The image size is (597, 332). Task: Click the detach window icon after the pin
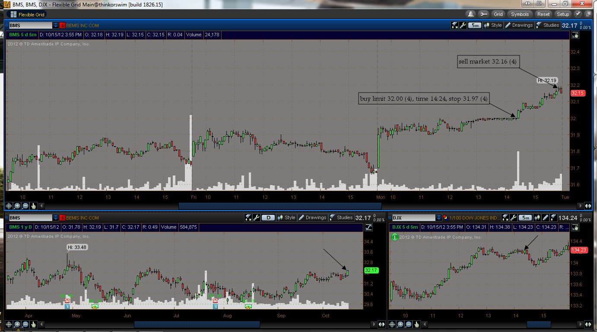[x=588, y=14]
